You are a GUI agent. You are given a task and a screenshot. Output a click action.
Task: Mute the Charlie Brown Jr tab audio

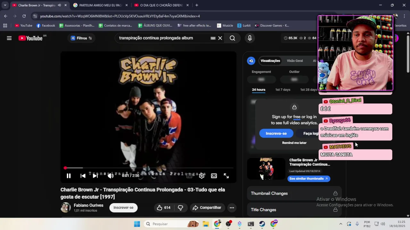pyautogui.click(x=59, y=5)
